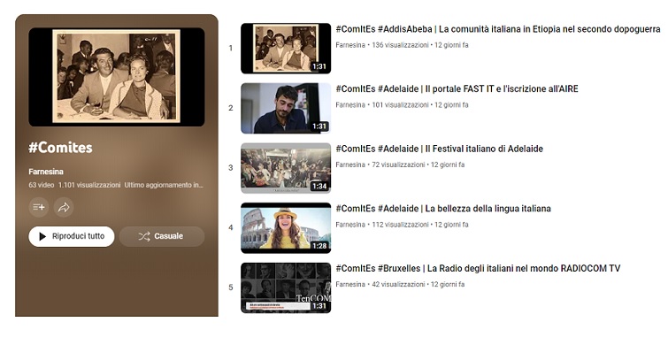Click '42 visualizzazioni' on the fifth video
The height and width of the screenshot is (337, 668).
pos(398,284)
